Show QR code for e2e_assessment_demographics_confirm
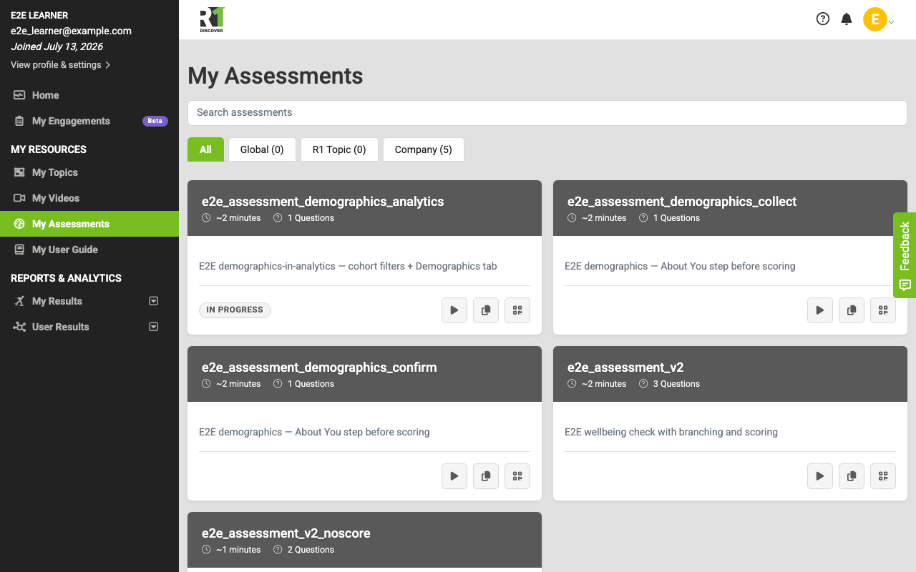The image size is (916, 572). 517,476
